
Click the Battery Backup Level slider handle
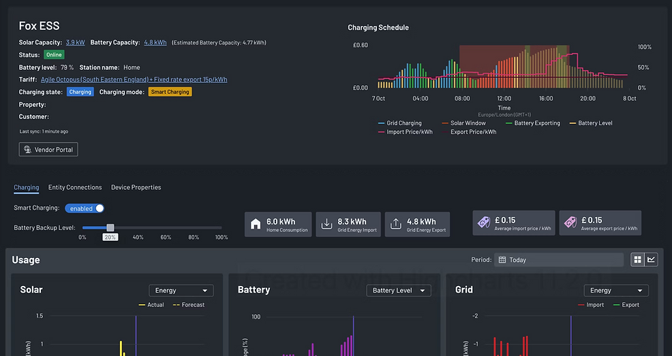point(110,227)
